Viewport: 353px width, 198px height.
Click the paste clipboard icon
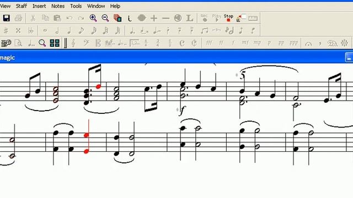click(57, 18)
